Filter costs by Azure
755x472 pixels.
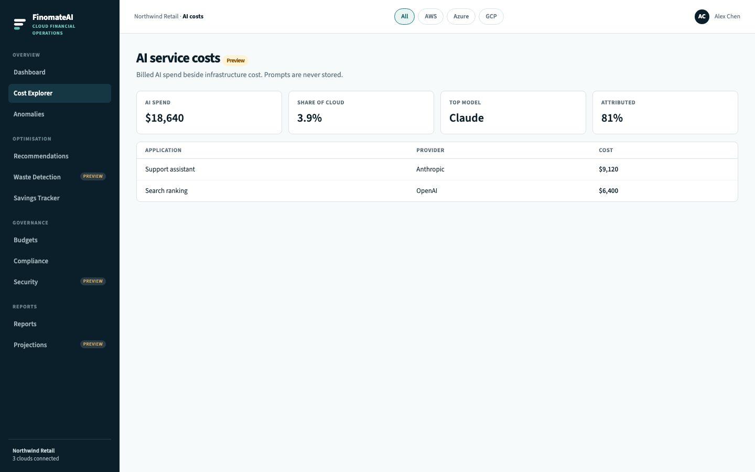[x=461, y=17]
